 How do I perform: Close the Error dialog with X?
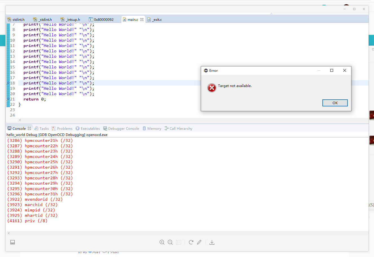pos(345,70)
